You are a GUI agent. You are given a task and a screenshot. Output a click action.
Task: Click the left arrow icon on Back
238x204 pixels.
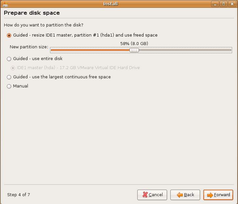coord(180,195)
